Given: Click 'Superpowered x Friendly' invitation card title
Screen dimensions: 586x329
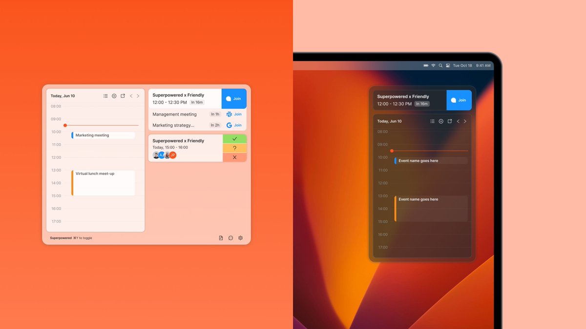Looking at the screenshot, I should pyautogui.click(x=178, y=140).
